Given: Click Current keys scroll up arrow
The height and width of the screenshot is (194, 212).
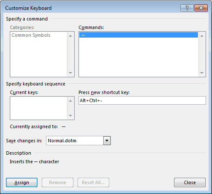Looking at the screenshot, I should (x=70, y=101).
